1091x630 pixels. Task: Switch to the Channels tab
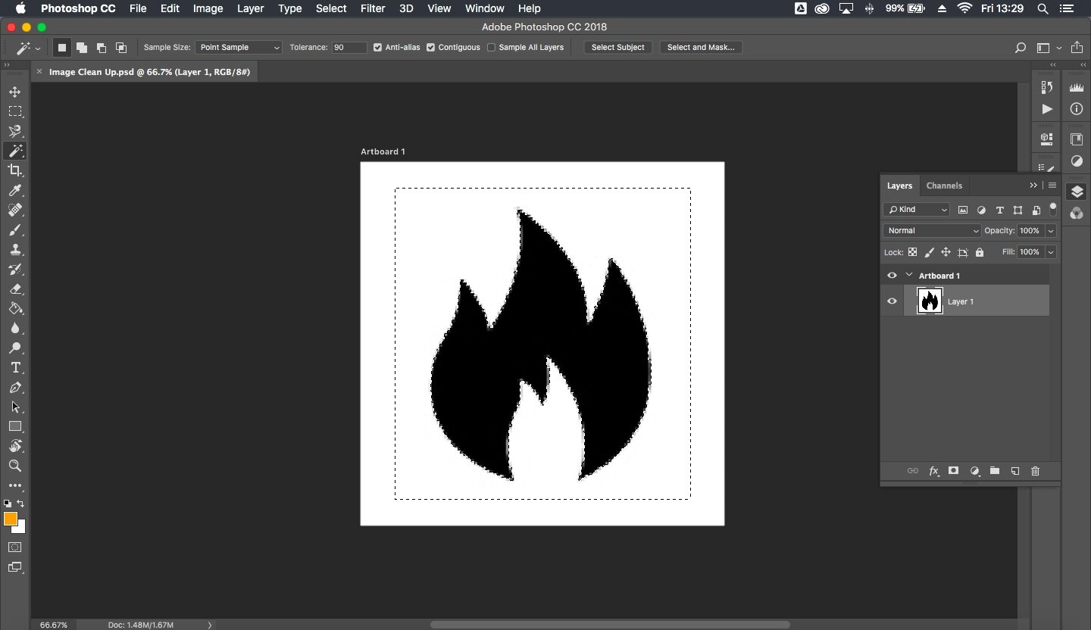click(x=944, y=186)
